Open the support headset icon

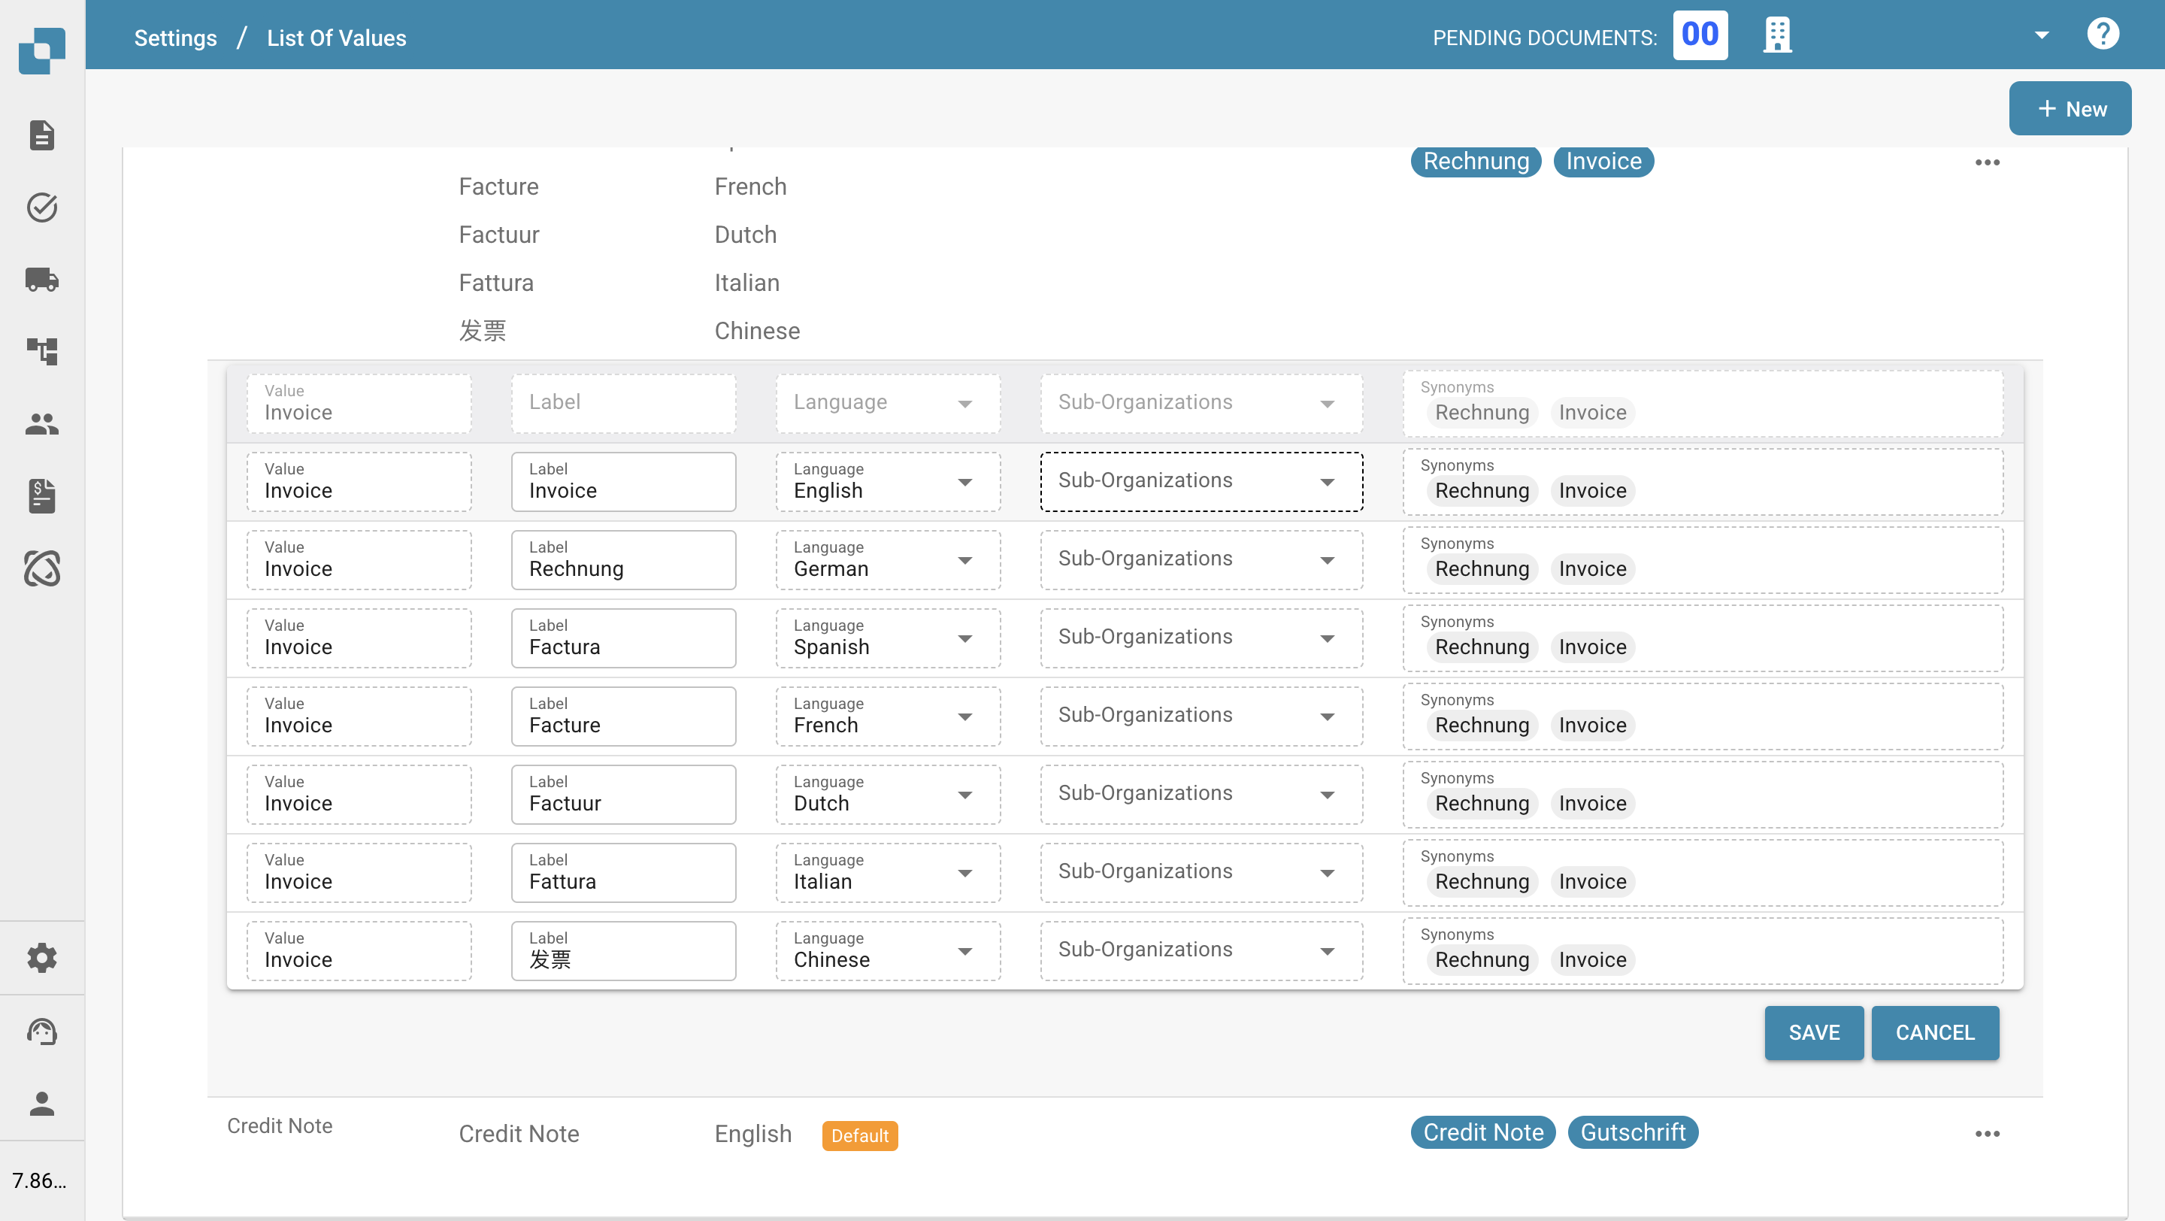tap(41, 1030)
